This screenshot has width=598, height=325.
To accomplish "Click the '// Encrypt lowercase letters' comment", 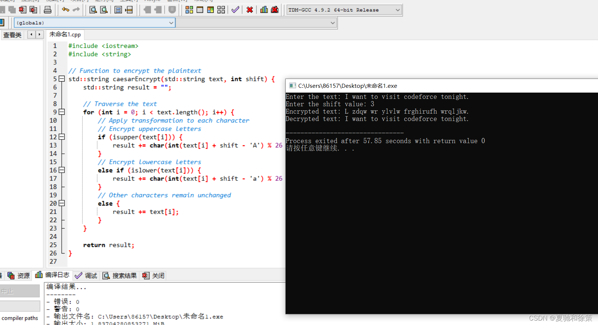I will [149, 162].
